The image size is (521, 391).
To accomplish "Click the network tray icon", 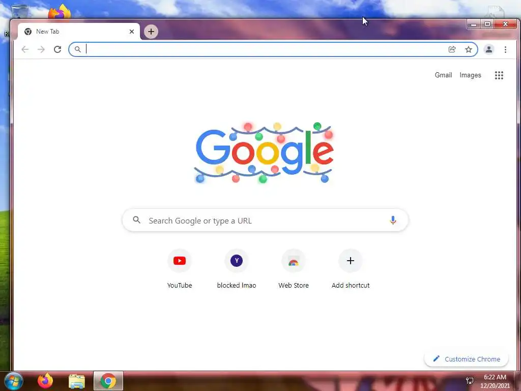I will [x=470, y=381].
